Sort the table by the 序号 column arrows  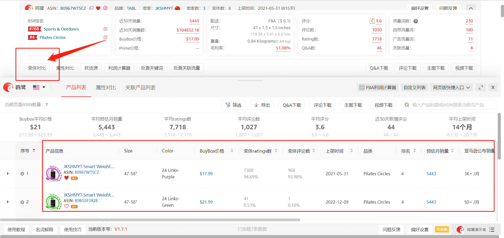[34, 151]
